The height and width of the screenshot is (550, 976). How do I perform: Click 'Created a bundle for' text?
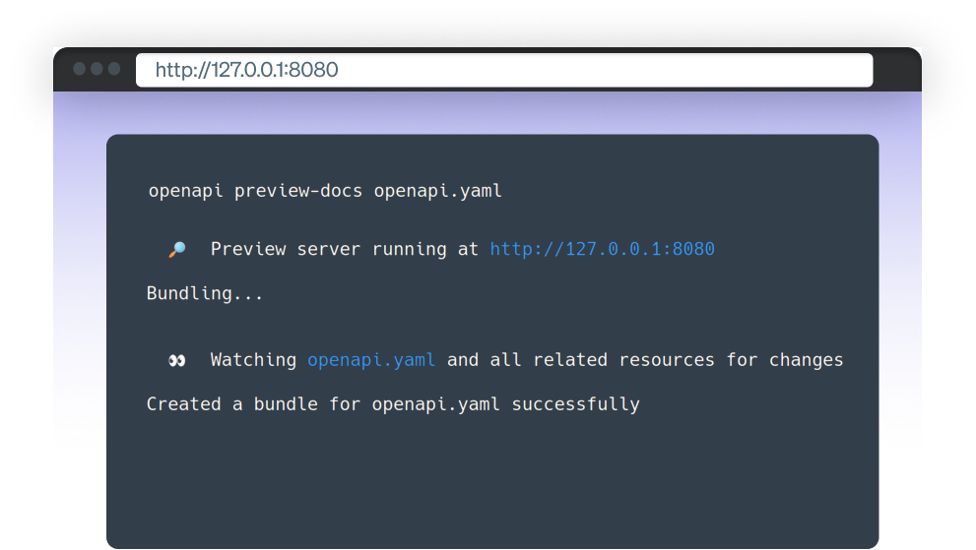pos(254,404)
